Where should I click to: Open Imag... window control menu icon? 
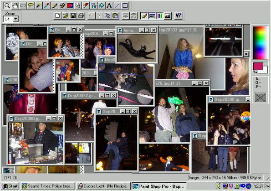tap(120, 30)
